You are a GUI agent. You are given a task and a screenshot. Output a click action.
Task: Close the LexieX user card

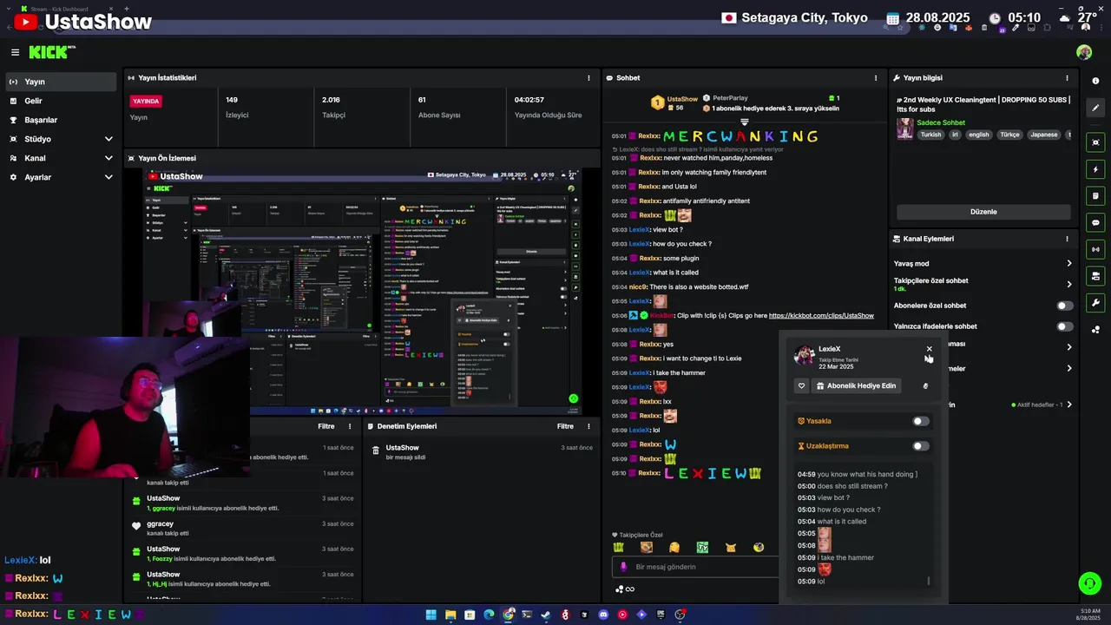click(929, 349)
